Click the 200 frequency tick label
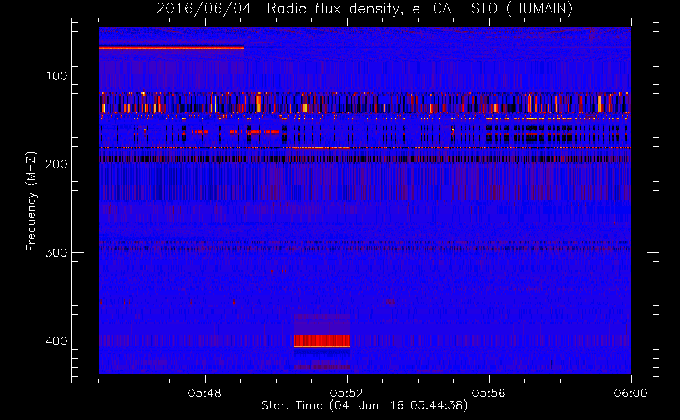The image size is (680, 420). click(57, 164)
